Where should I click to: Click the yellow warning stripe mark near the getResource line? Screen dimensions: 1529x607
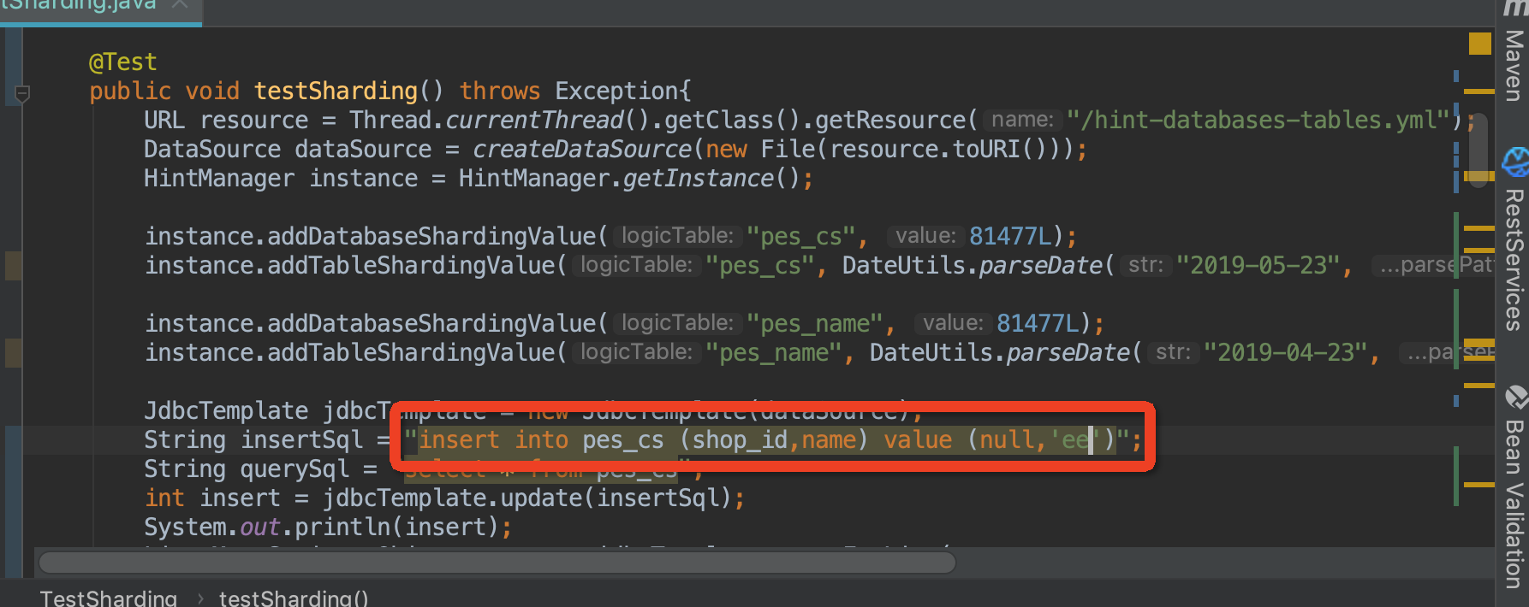pyautogui.click(x=1479, y=91)
